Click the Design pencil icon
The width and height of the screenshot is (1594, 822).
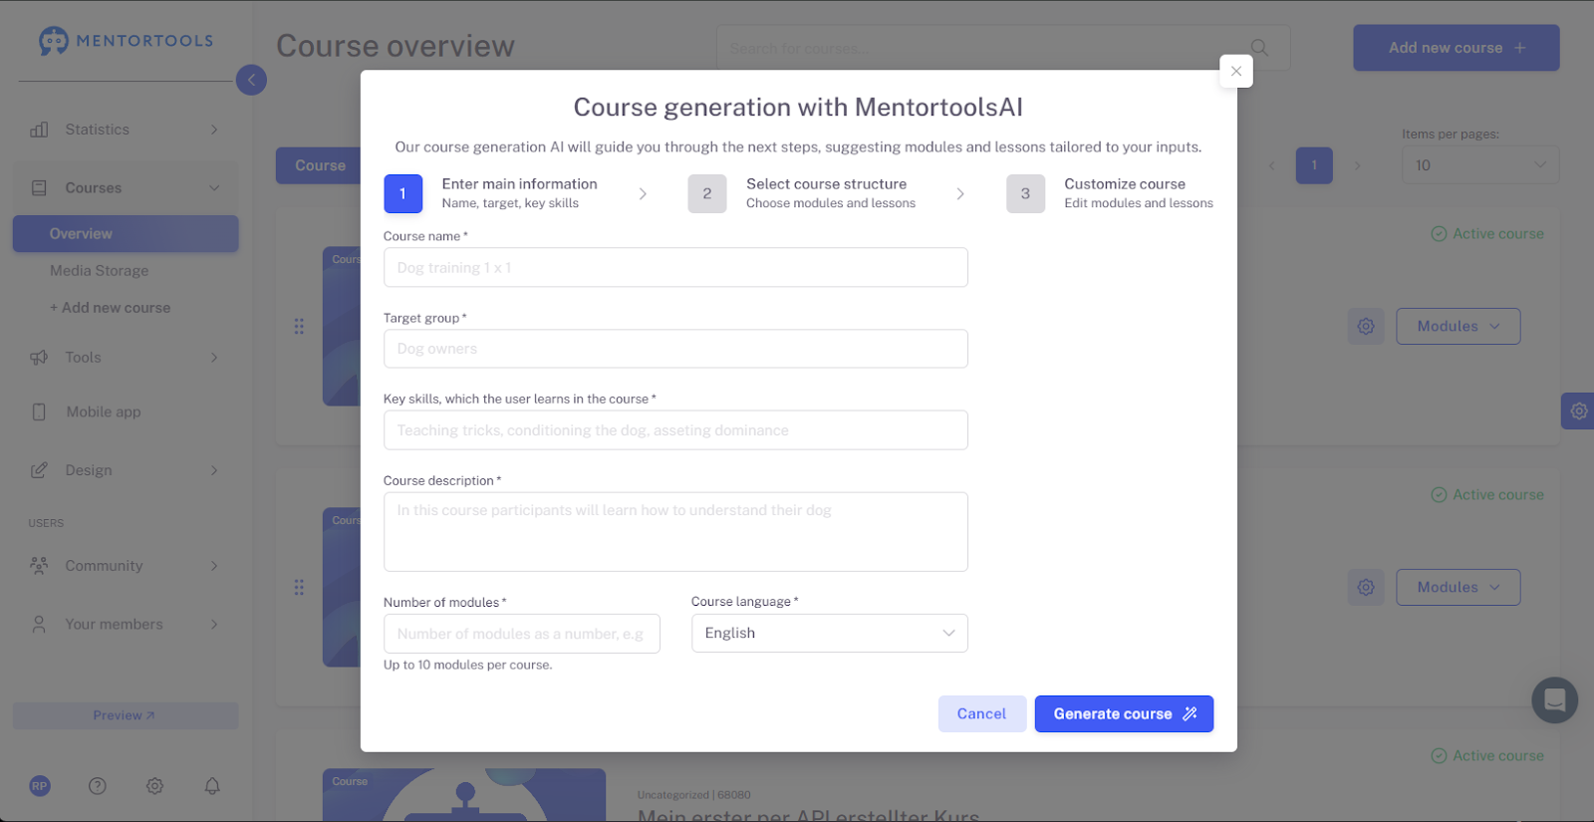tap(40, 470)
